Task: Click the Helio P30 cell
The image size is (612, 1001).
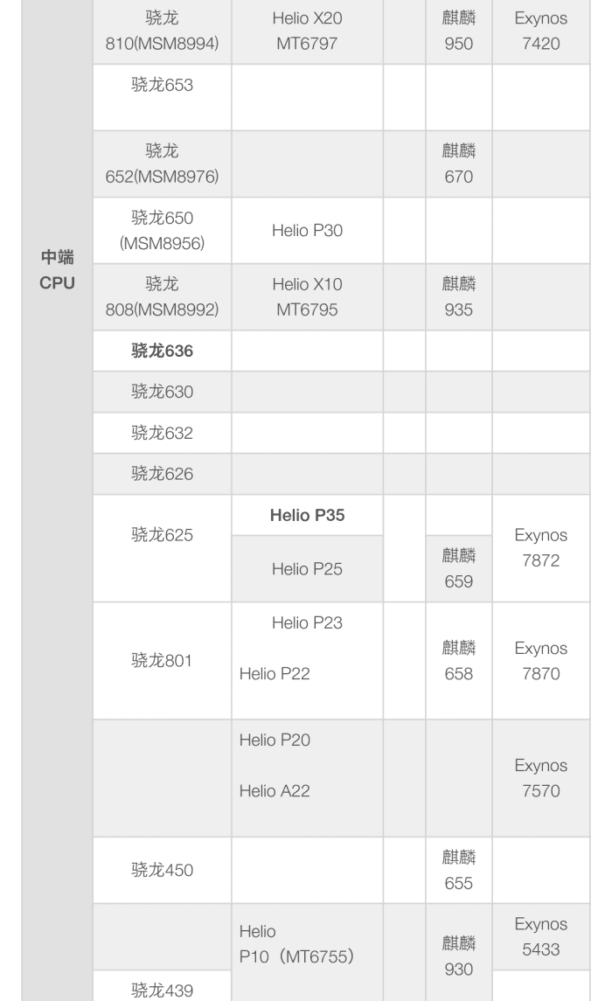Action: (307, 230)
